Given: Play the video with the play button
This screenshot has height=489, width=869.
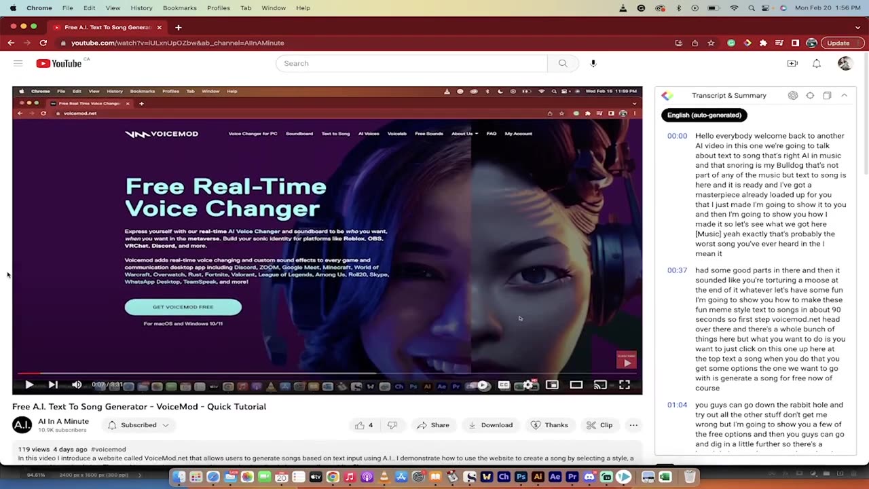Looking at the screenshot, I should click(x=29, y=384).
